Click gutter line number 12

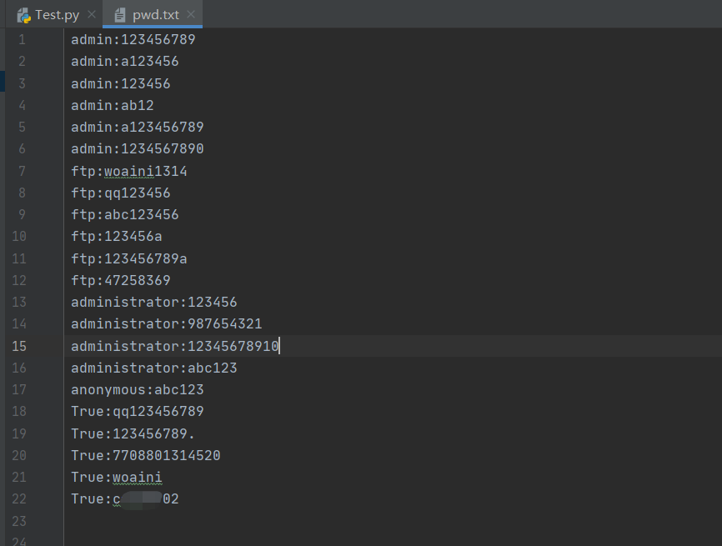coord(19,280)
